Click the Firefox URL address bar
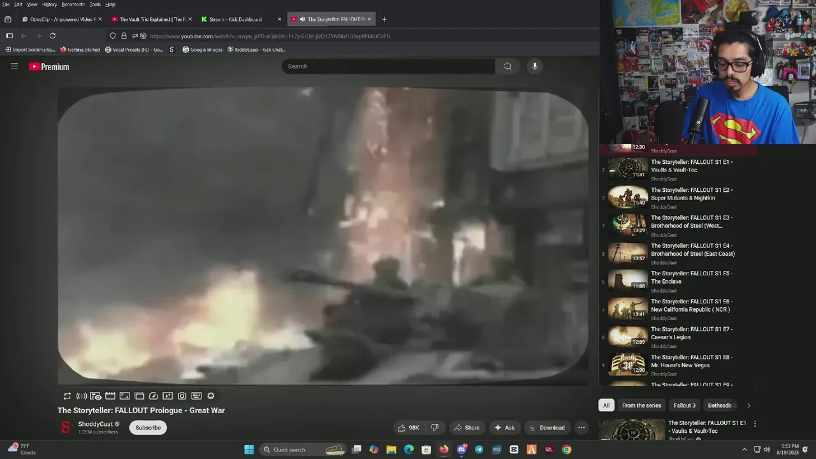The image size is (816, 459). (352, 36)
